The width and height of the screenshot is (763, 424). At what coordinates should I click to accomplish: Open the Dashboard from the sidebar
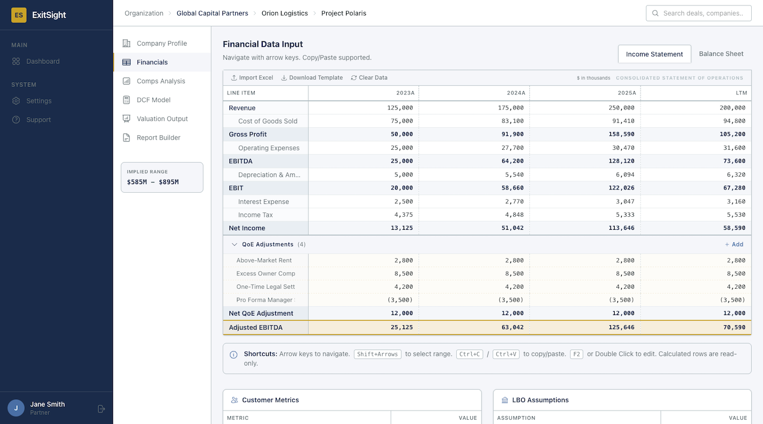coord(44,61)
